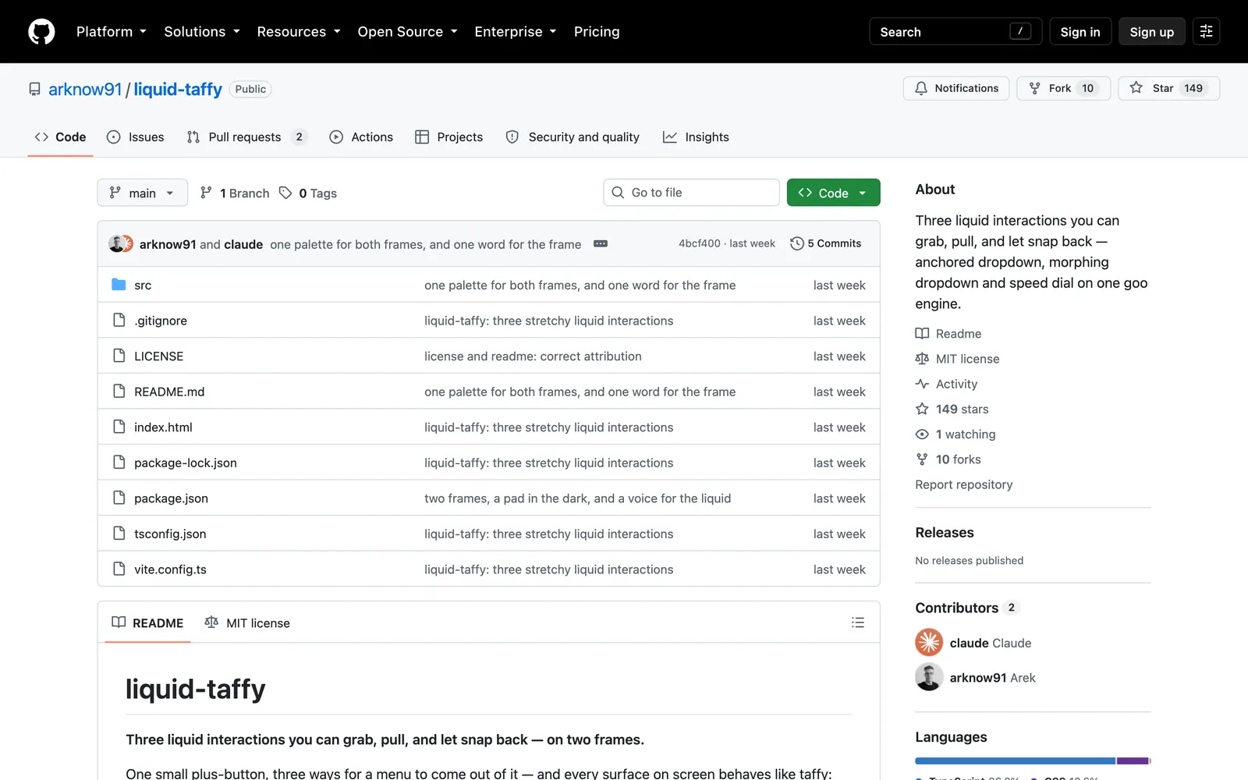Viewport: 1248px width, 780px height.
Task: Expand the Enterprise menu
Action: click(516, 32)
